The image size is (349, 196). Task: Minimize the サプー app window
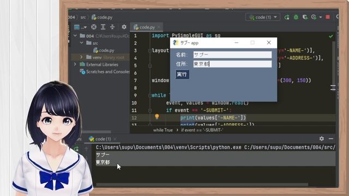[236, 42]
